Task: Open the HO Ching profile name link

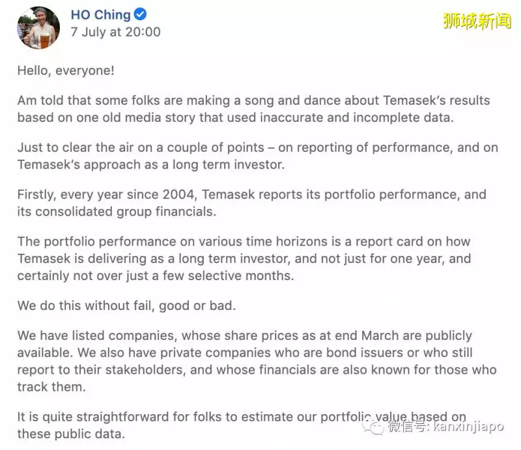Action: click(101, 14)
